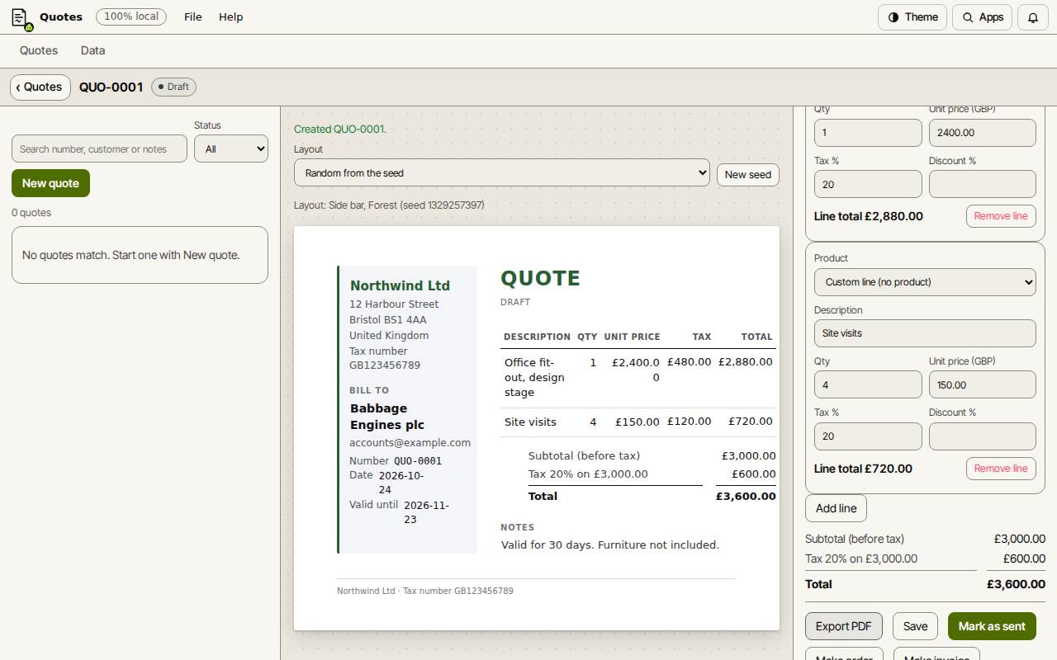
Task: Click the Draft status badge
Action: [173, 87]
